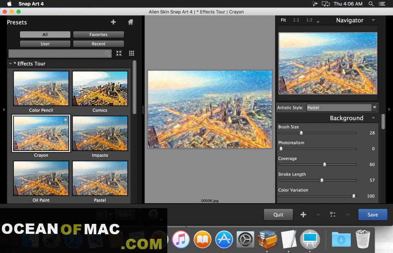This screenshot has height=253, width=393.
Task: Hide the left Presets panel using the edge arrow
Action: (3, 110)
